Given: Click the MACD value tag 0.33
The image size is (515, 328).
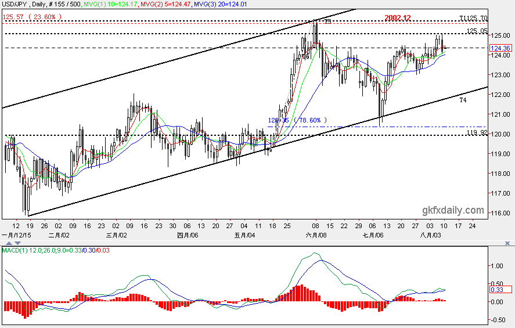Looking at the screenshot, I should click(x=500, y=290).
